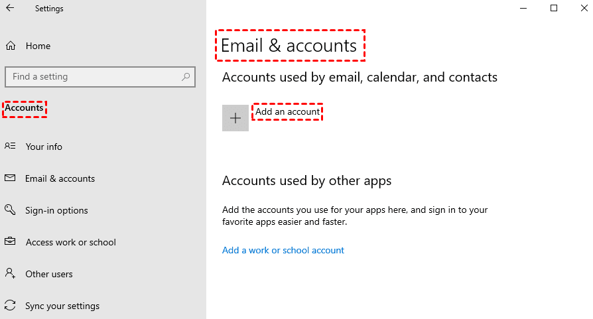Click the Add an account text label
593x319 pixels.
tap(287, 112)
